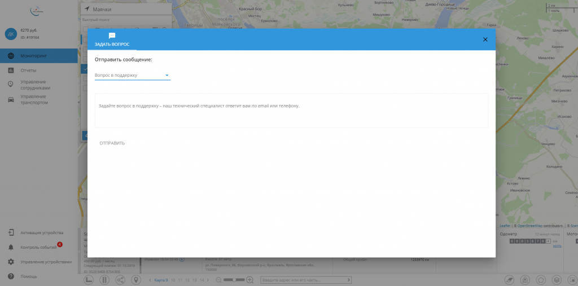Click the question mark help icon

point(11,276)
